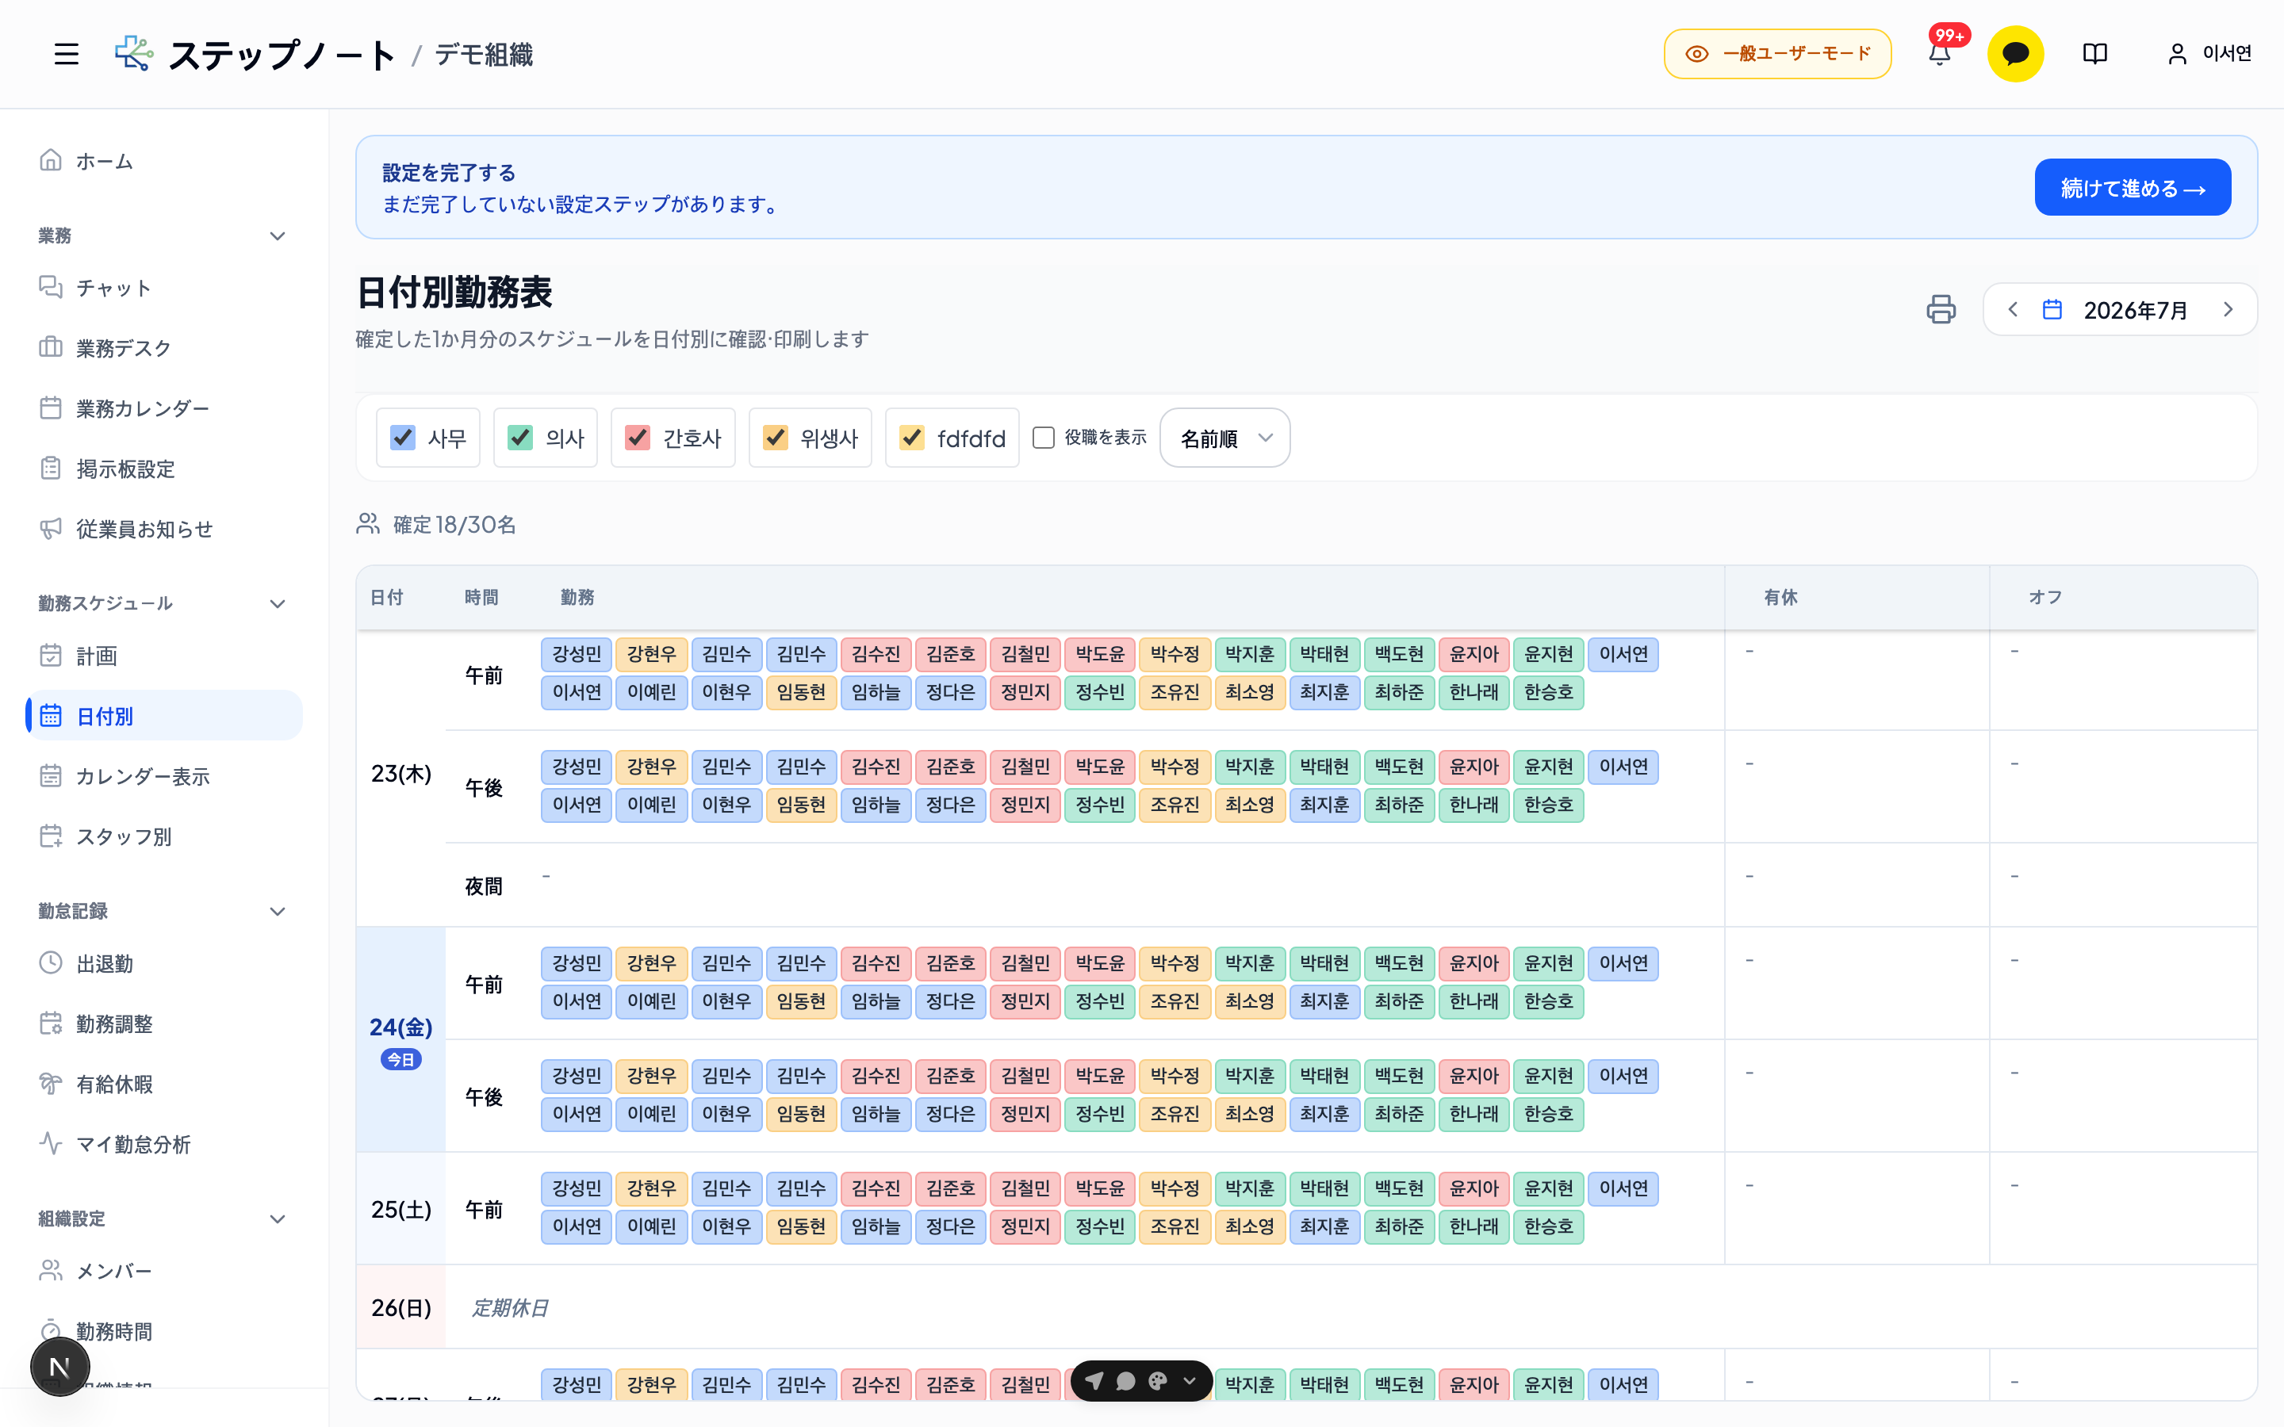Collapse the 組織設定 section
2284x1427 pixels.
tap(278, 1219)
